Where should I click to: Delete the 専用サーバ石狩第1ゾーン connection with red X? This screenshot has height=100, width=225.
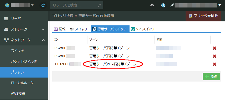click(215, 48)
